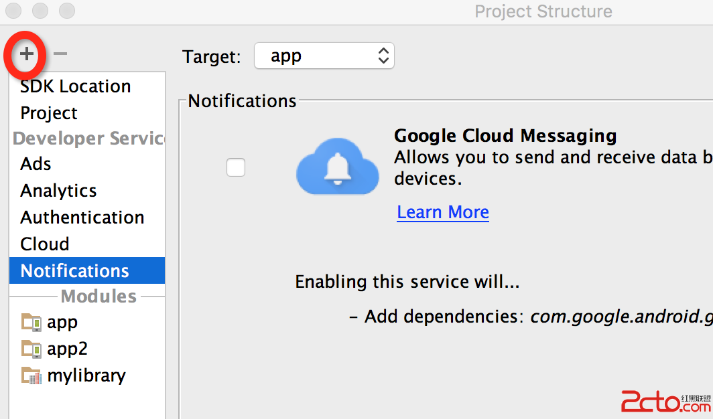Viewport: 713px width, 419px height.
Task: Select the app2 module name
Action: tap(67, 349)
